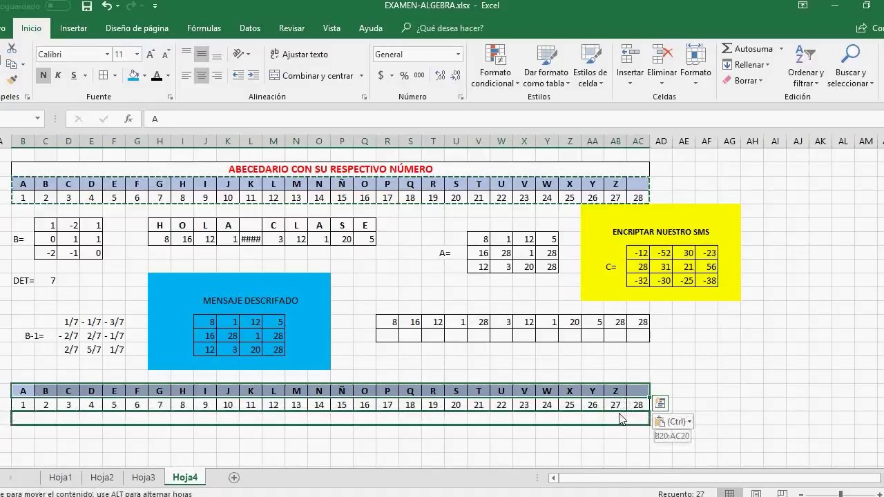The image size is (884, 497).
Task: Apply accounting currency format
Action: [x=381, y=75]
